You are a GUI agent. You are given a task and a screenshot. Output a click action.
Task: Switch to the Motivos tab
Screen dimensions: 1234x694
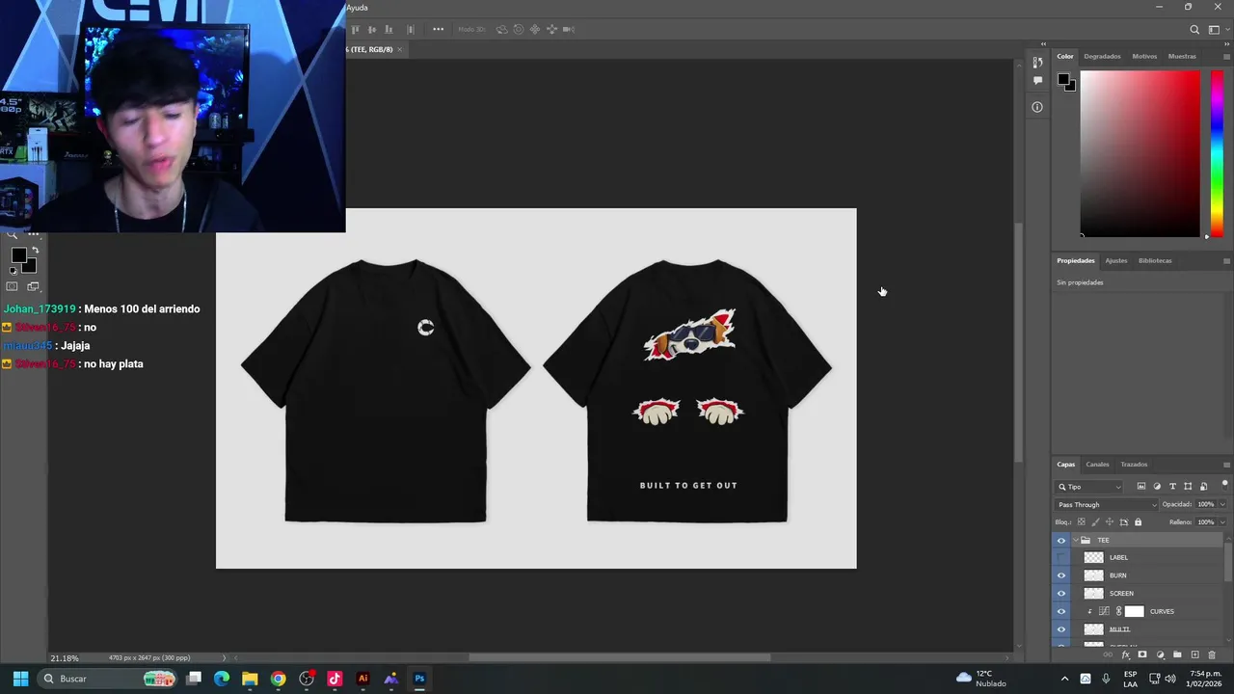click(1144, 56)
